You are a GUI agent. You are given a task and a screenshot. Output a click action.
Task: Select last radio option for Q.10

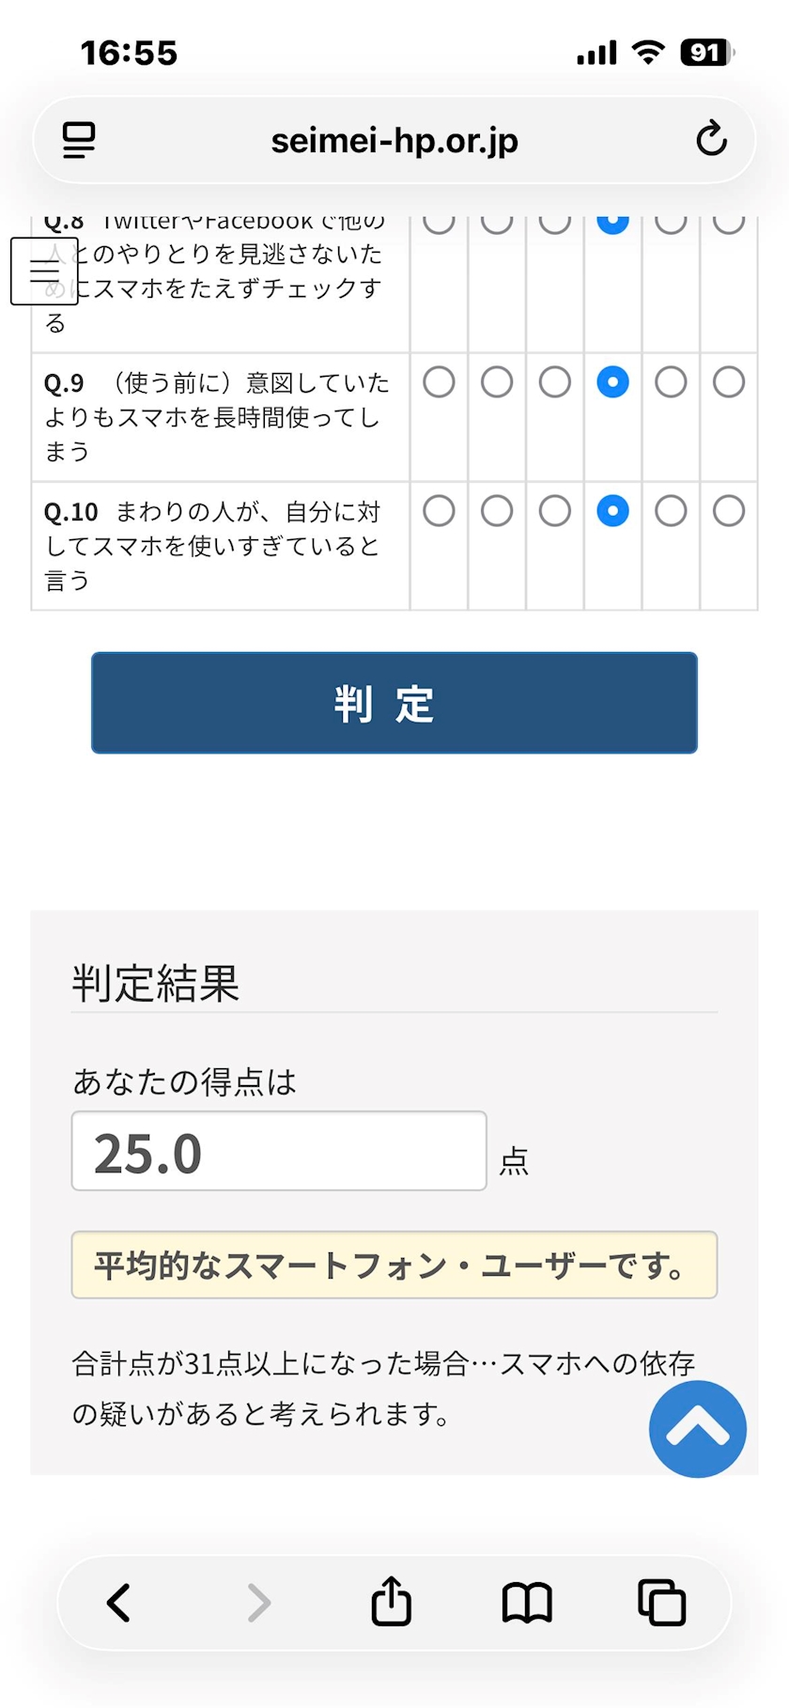coord(729,511)
